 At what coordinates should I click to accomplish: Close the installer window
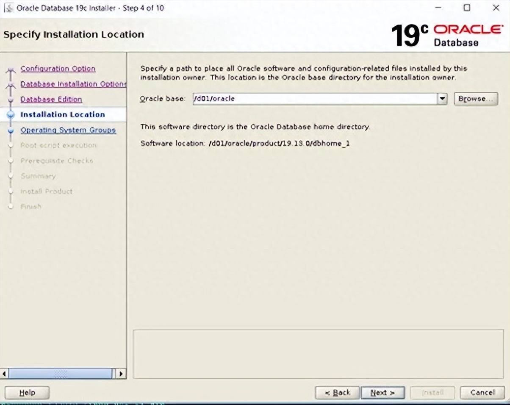(496, 8)
